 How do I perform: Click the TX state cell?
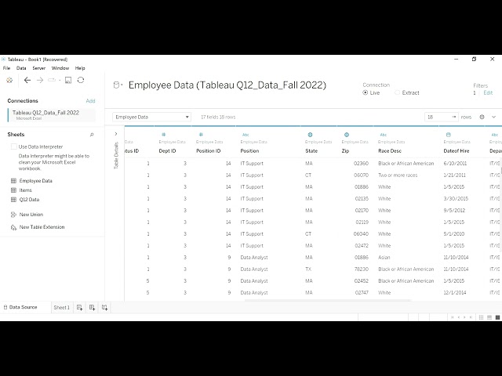pyautogui.click(x=308, y=269)
